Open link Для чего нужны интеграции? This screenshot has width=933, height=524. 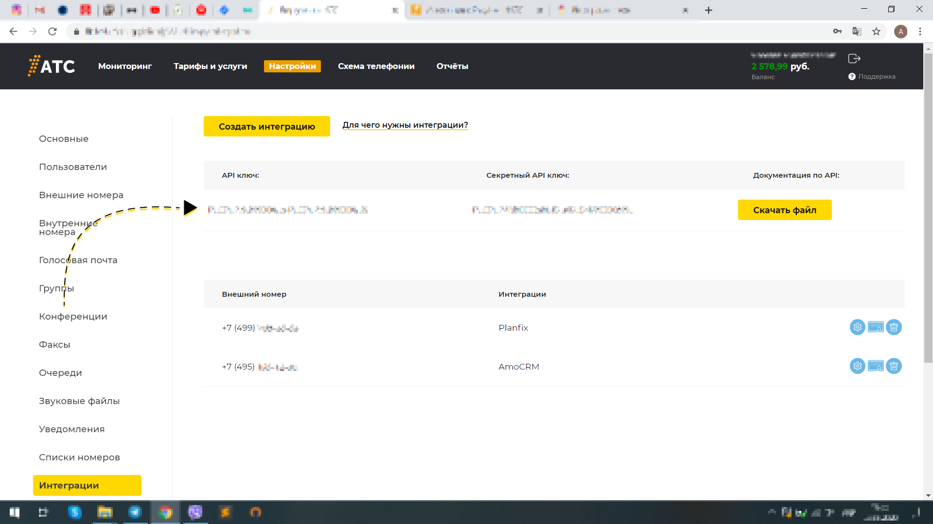pos(405,125)
